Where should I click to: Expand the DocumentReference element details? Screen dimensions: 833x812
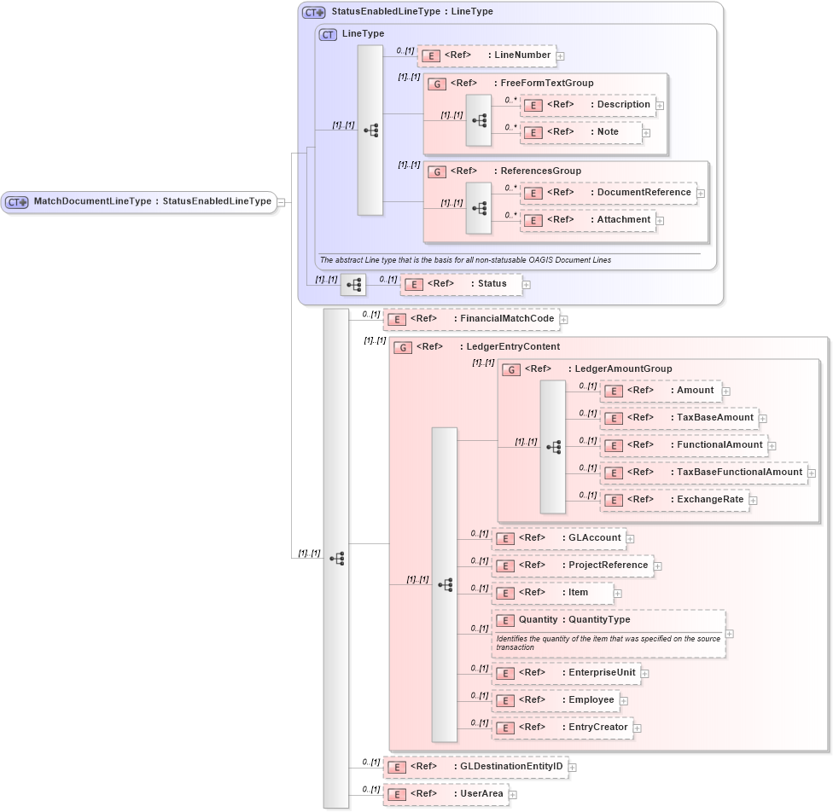[x=701, y=193]
